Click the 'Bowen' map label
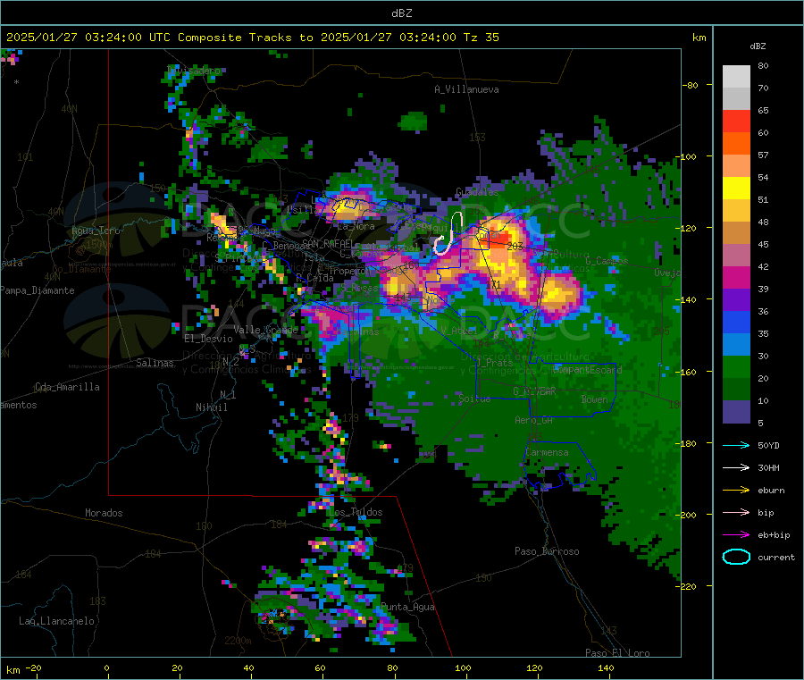The image size is (804, 680). (x=594, y=399)
